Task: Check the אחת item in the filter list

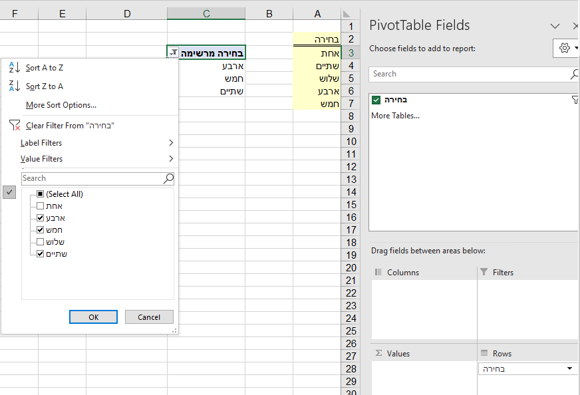Action: pos(41,206)
